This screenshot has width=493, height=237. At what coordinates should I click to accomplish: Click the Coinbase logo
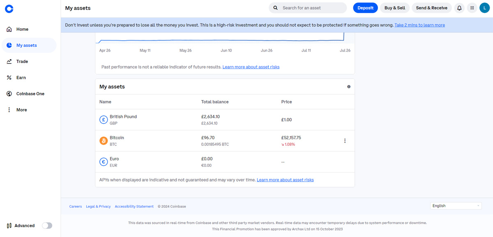click(9, 8)
